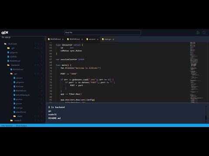This screenshot has height=156, width=209.
Task: Close the second README.md tab
Action: click(82, 39)
